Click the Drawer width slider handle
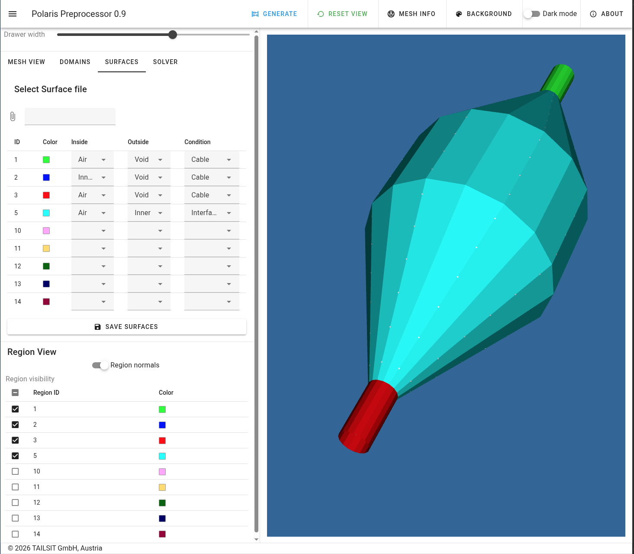 point(173,35)
